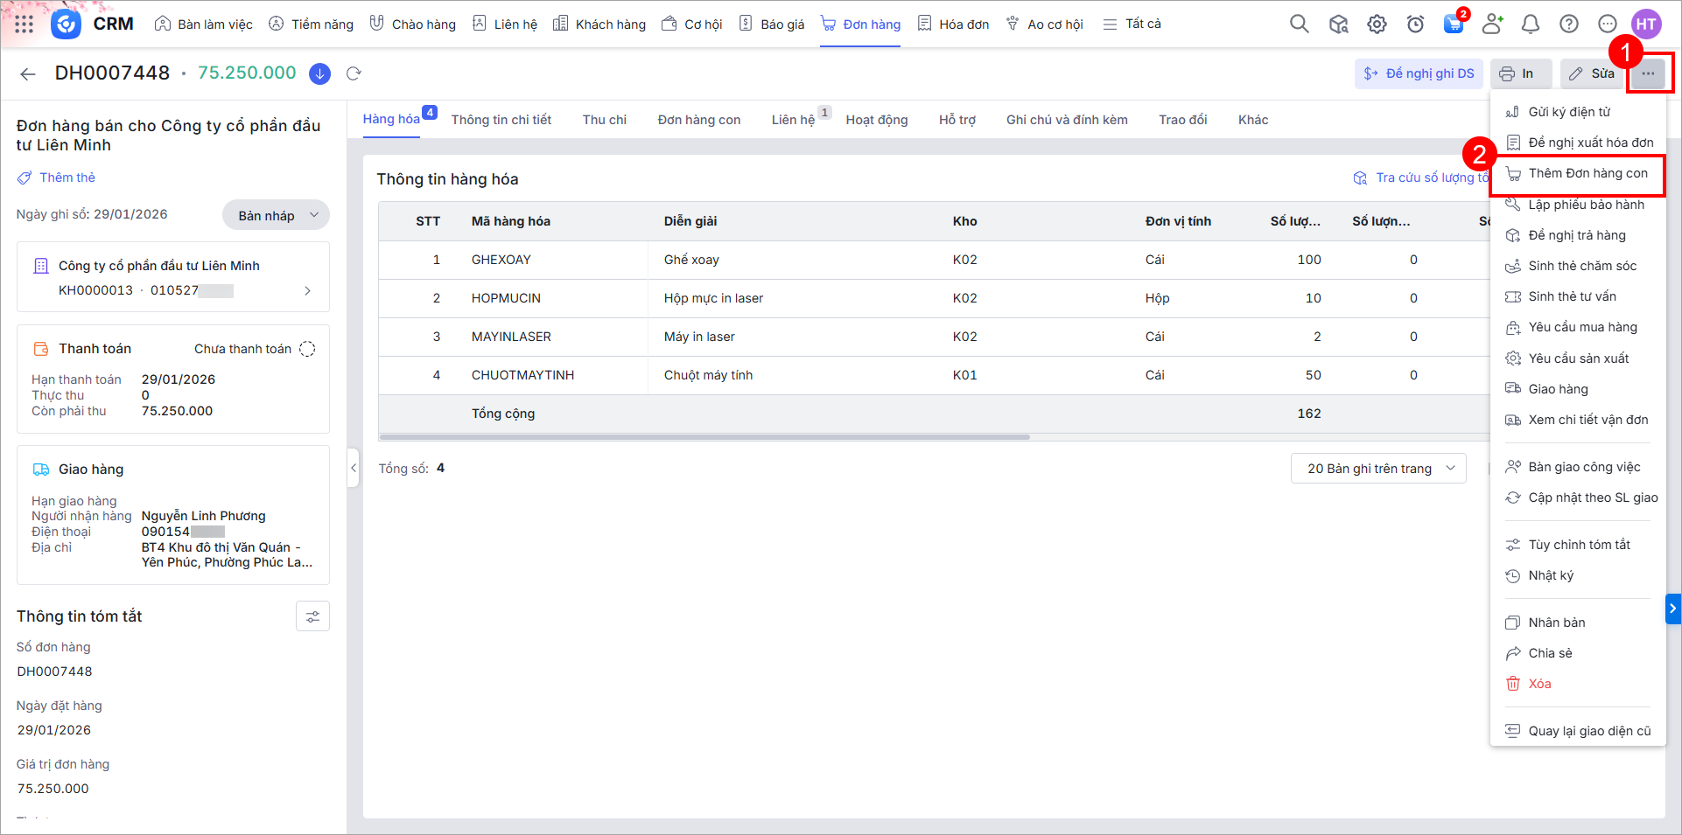Image resolution: width=1682 pixels, height=835 pixels.
Task: Click the search magnifier icon in top bar
Action: [1299, 24]
